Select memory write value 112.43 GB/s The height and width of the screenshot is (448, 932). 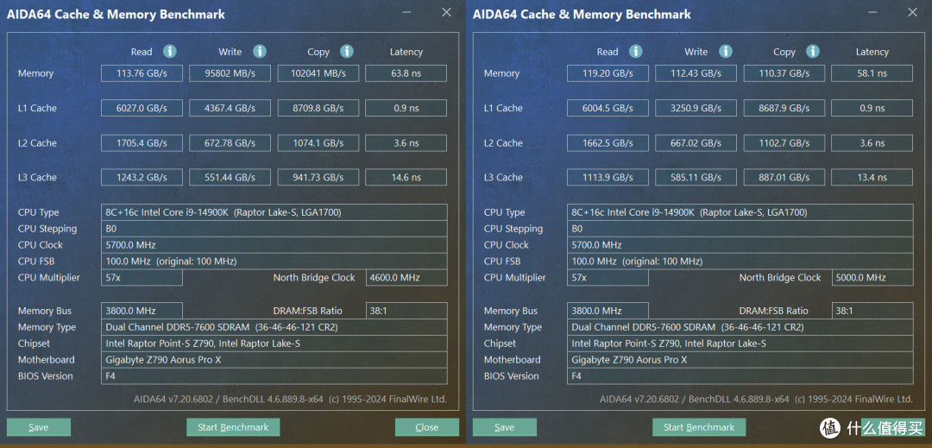tap(696, 73)
